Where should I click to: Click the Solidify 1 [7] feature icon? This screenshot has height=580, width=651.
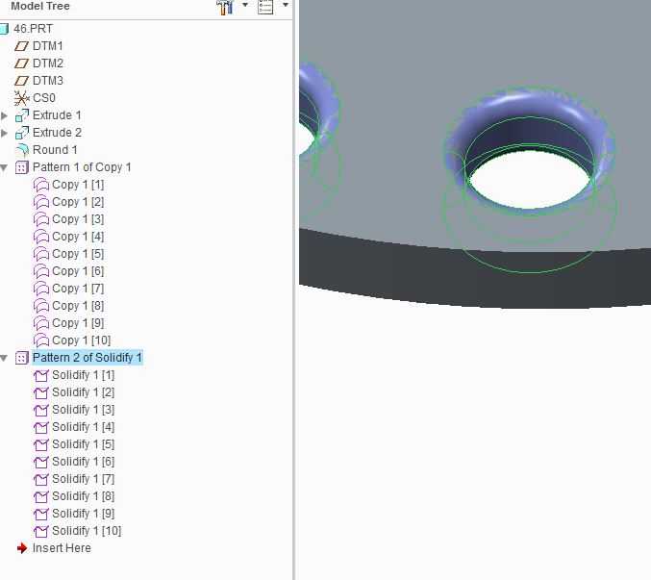(x=41, y=480)
